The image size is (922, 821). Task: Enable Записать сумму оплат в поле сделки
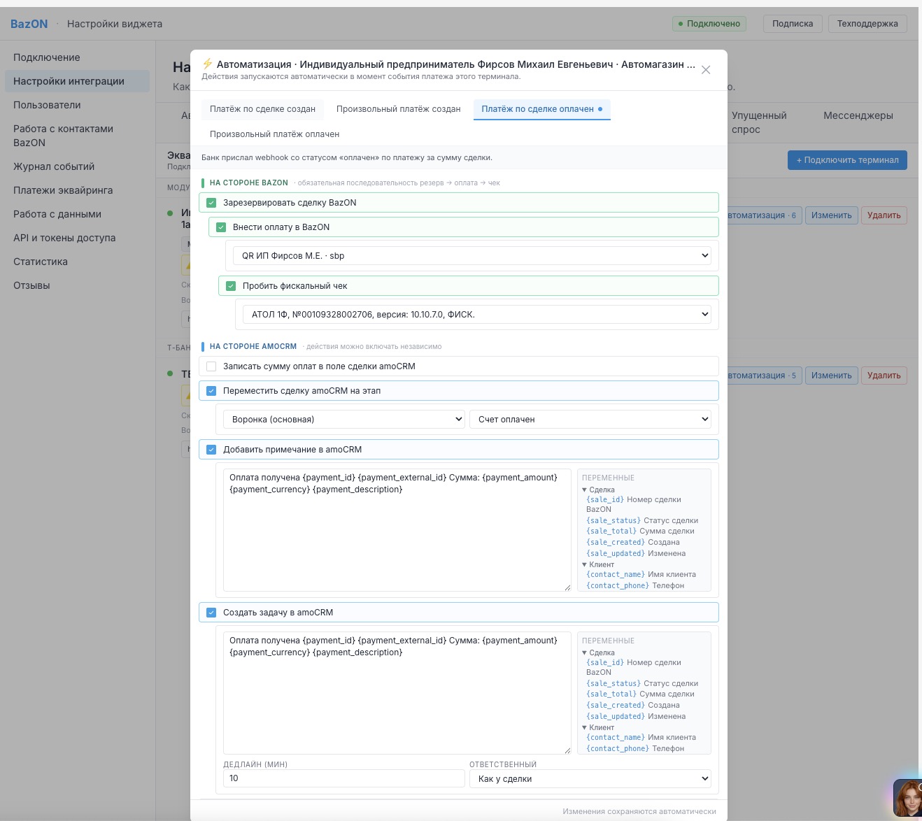(211, 366)
